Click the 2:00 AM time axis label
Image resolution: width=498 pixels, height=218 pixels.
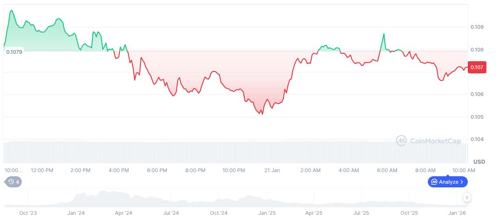[x=310, y=171]
